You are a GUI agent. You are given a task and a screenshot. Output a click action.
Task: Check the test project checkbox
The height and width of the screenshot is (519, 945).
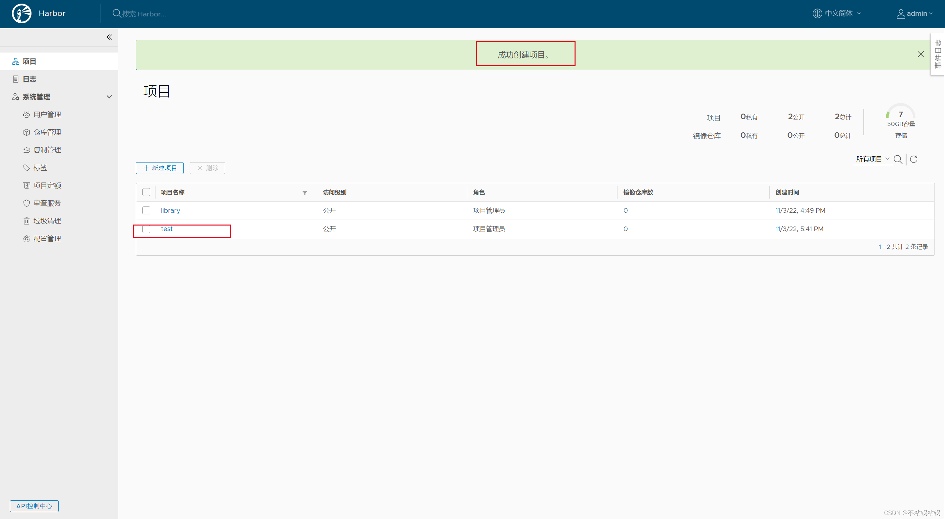(146, 229)
